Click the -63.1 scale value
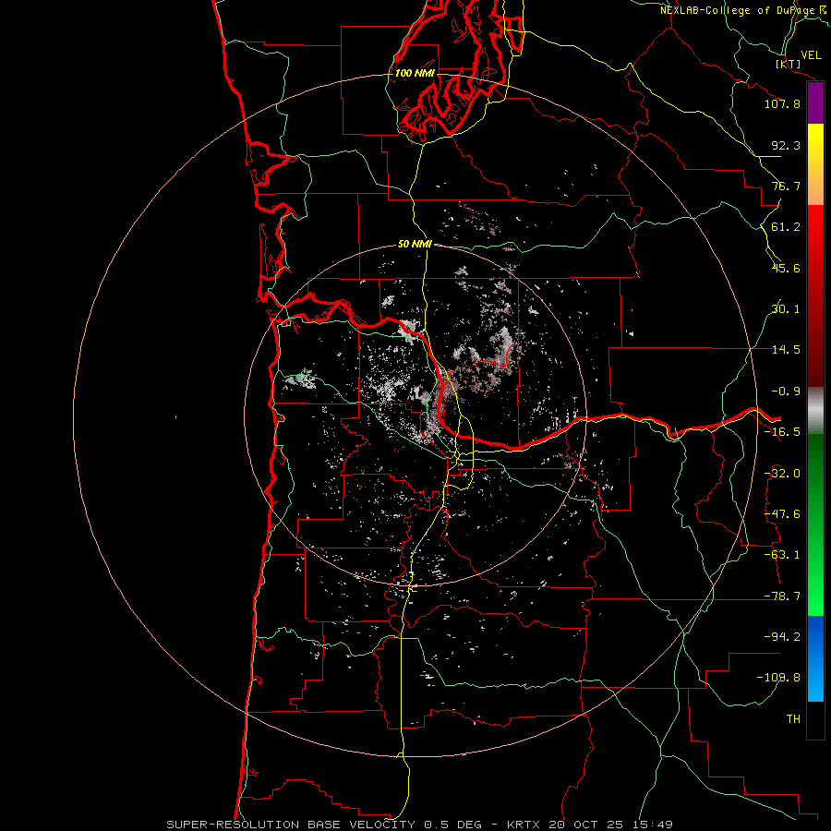Screen dimensions: 831x831 point(782,555)
